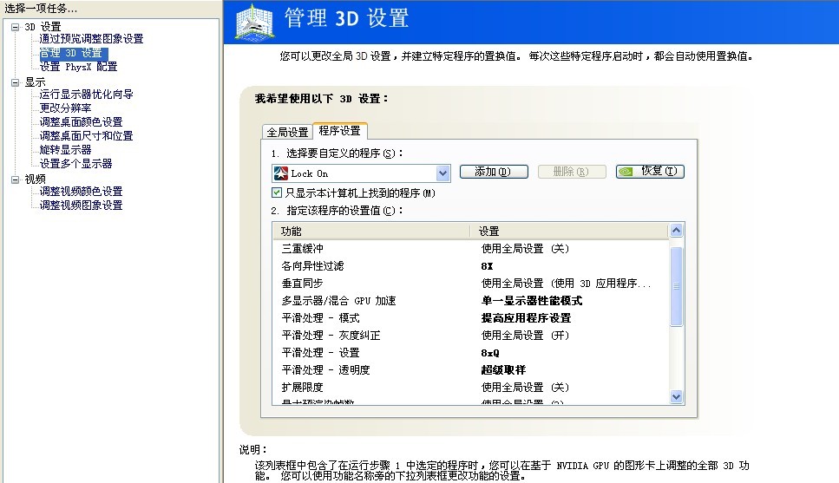
Task: Collapse the 视频 tree node
Action: pos(15,179)
